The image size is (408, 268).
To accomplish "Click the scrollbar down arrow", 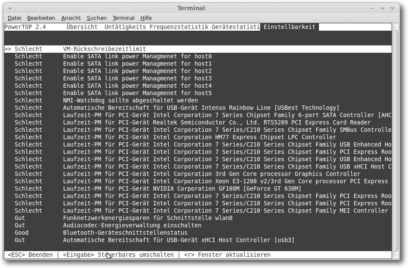I will [x=395, y=256].
